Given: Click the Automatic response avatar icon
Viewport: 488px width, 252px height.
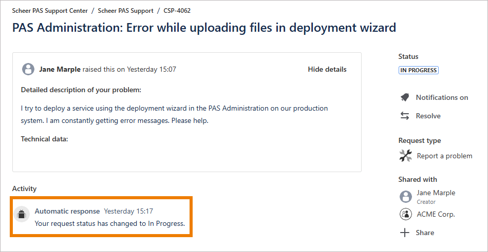Looking at the screenshot, I should click(x=22, y=214).
